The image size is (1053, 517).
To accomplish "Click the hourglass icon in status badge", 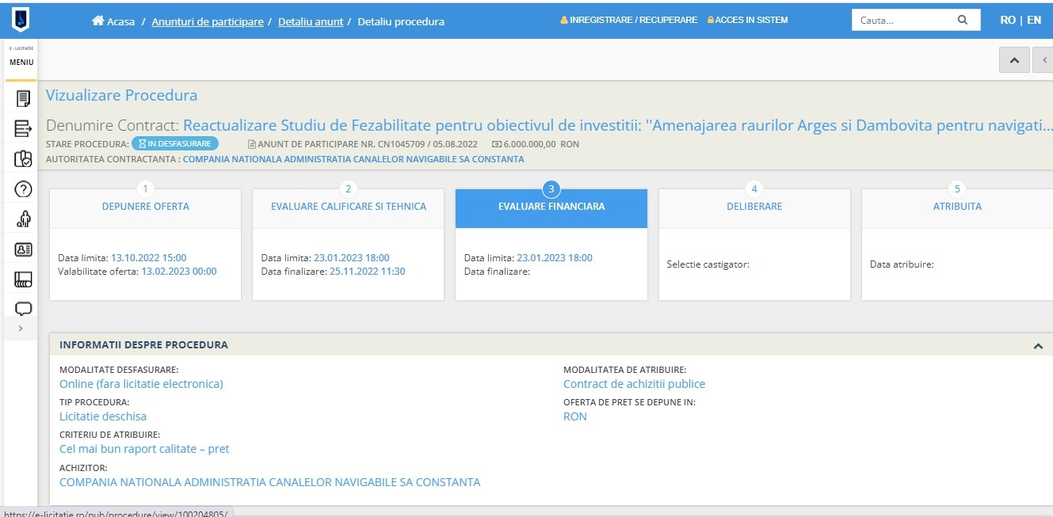I will 143,144.
